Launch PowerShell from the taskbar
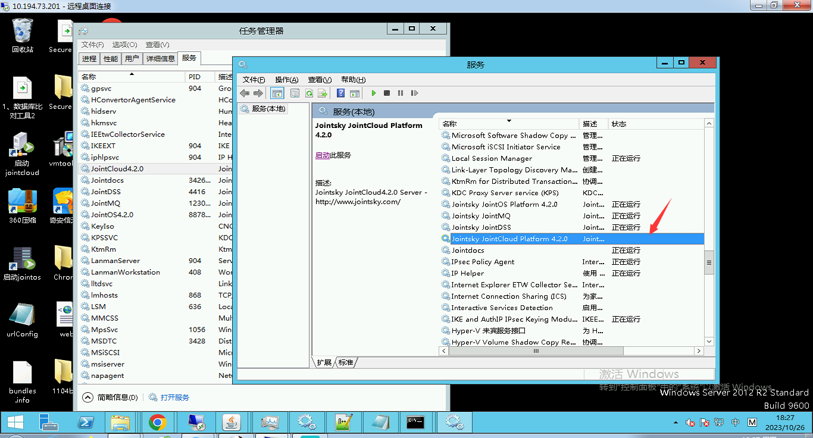Image resolution: width=813 pixels, height=438 pixels. tap(85, 423)
